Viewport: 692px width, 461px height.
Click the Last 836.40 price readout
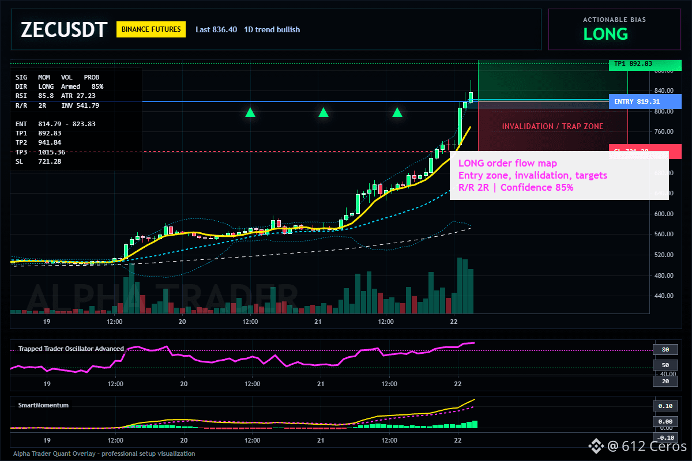tap(216, 29)
